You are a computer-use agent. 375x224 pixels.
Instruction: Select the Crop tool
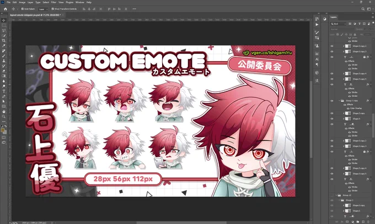coord(4,41)
